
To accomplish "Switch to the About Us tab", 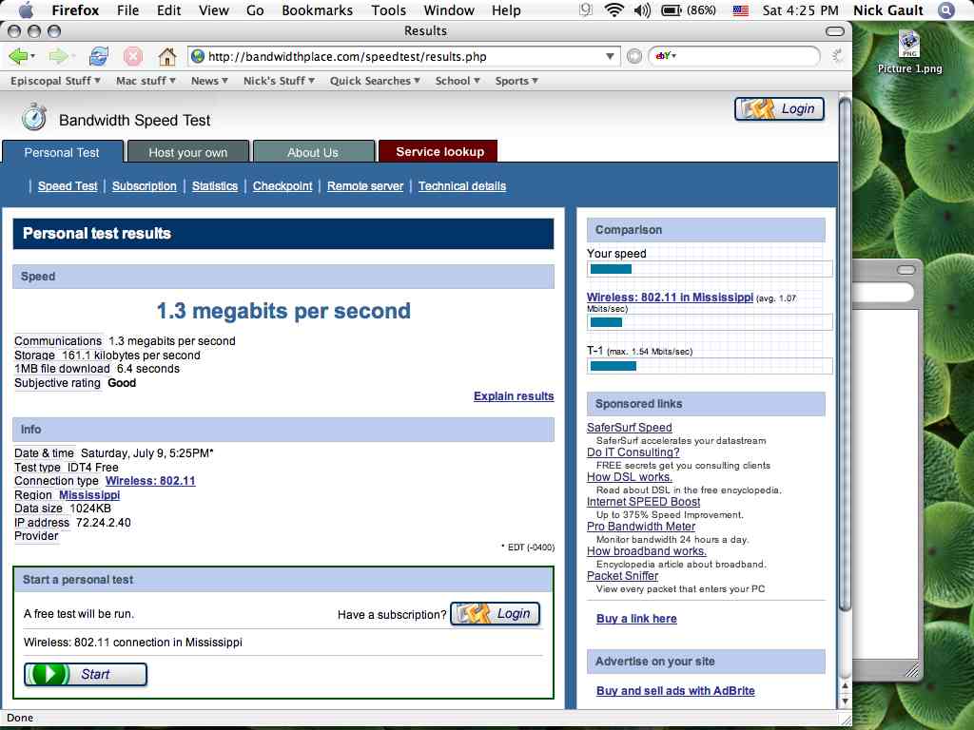I will coord(313,152).
